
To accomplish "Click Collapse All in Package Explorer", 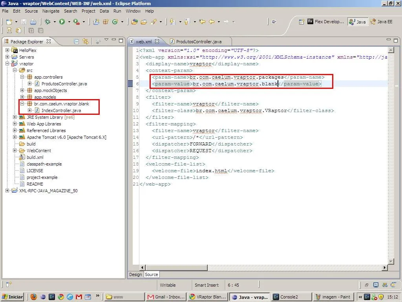I will coord(77,41).
